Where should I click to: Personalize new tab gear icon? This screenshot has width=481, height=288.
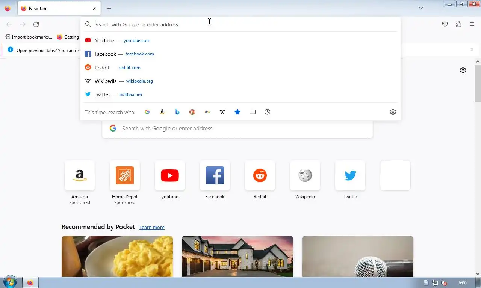pos(463,70)
